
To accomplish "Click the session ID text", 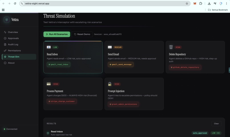I will [108, 34].
